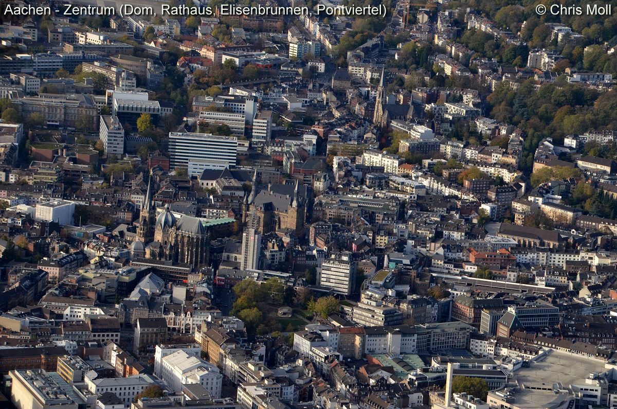Select the white cubic building on the left edge
Screen dimensions: 617x409
(x=55, y=211)
